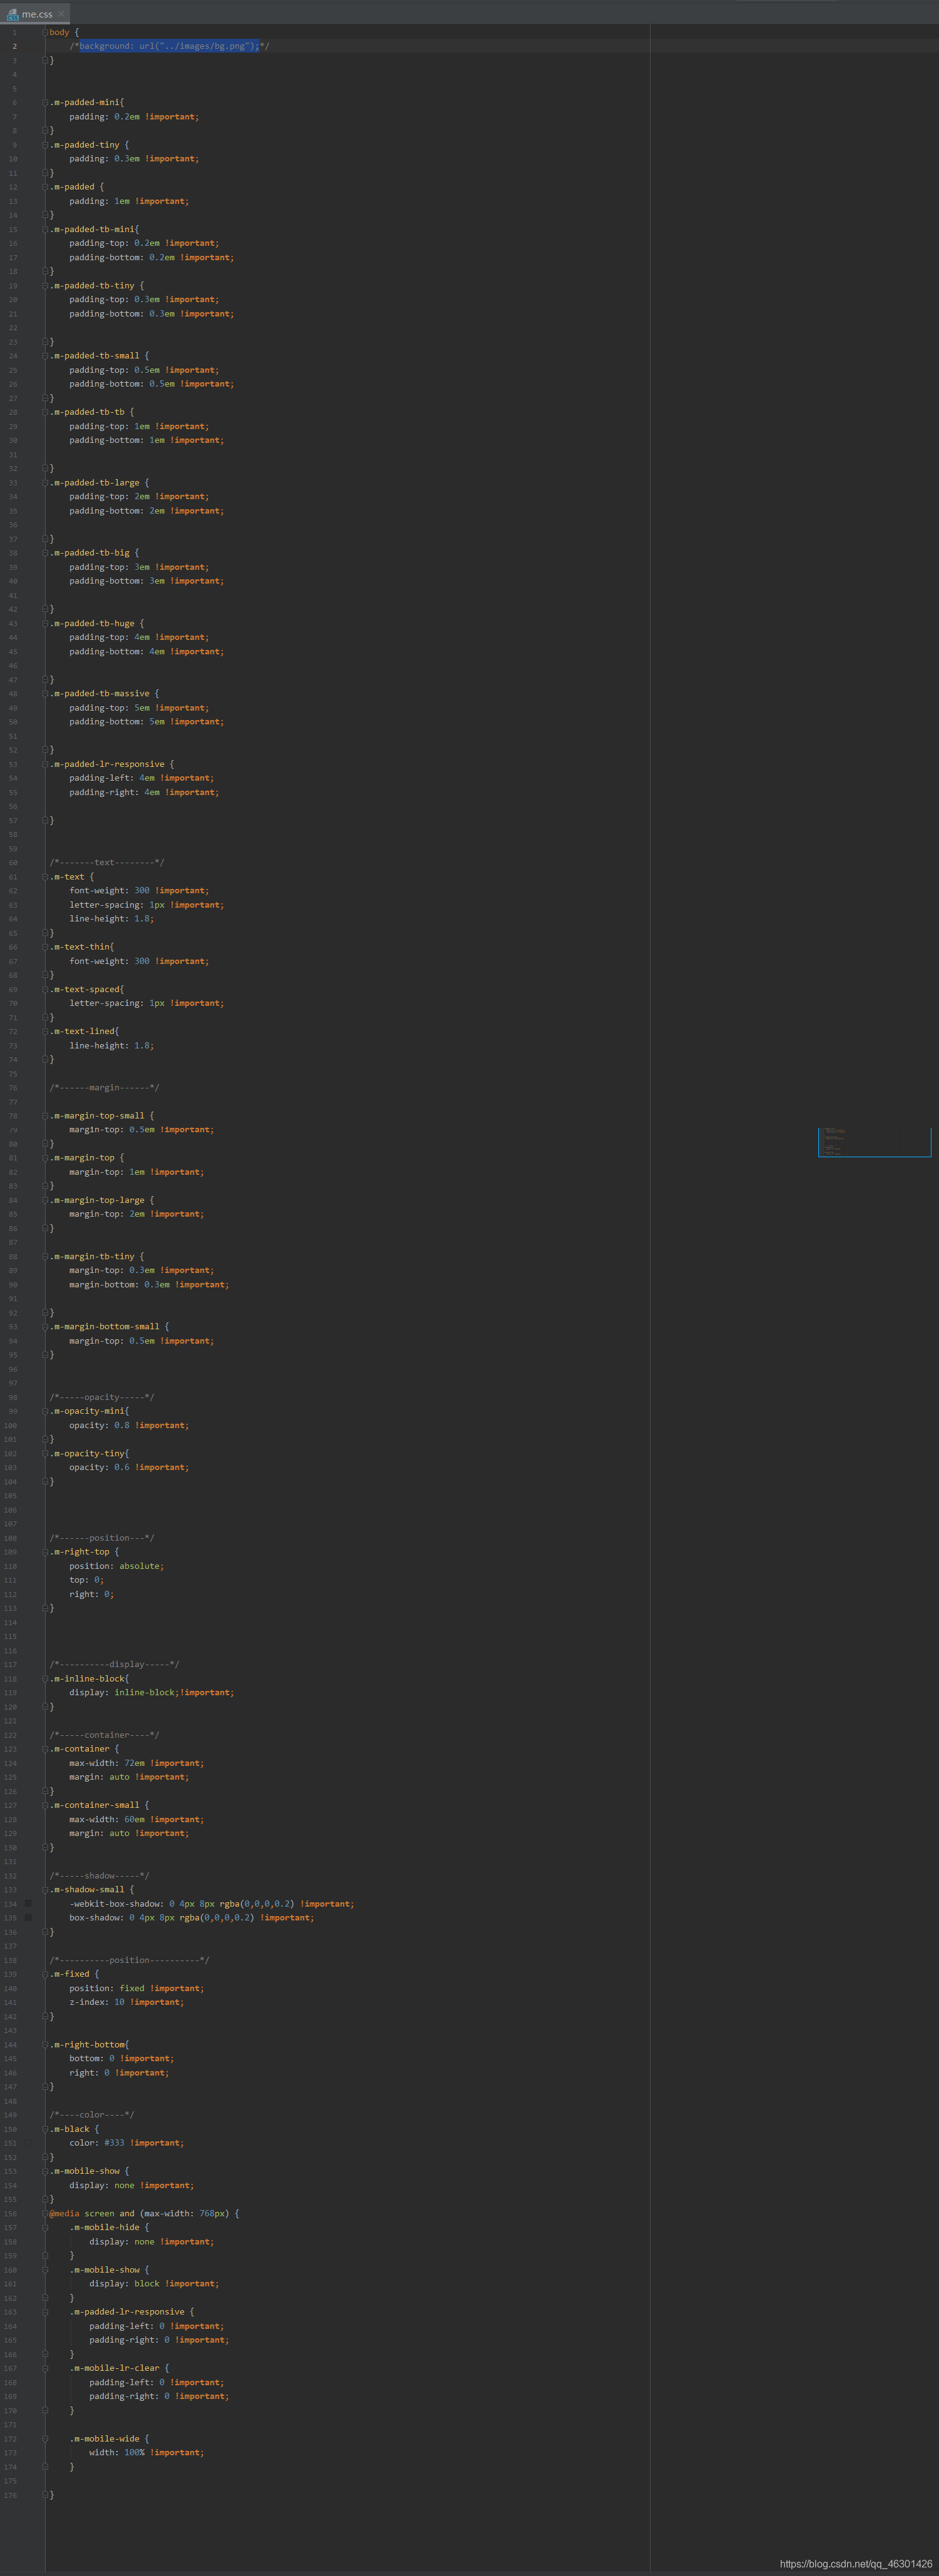The width and height of the screenshot is (939, 2576).
Task: Collapse the .m-black rule block
Action: pyautogui.click(x=45, y=2128)
